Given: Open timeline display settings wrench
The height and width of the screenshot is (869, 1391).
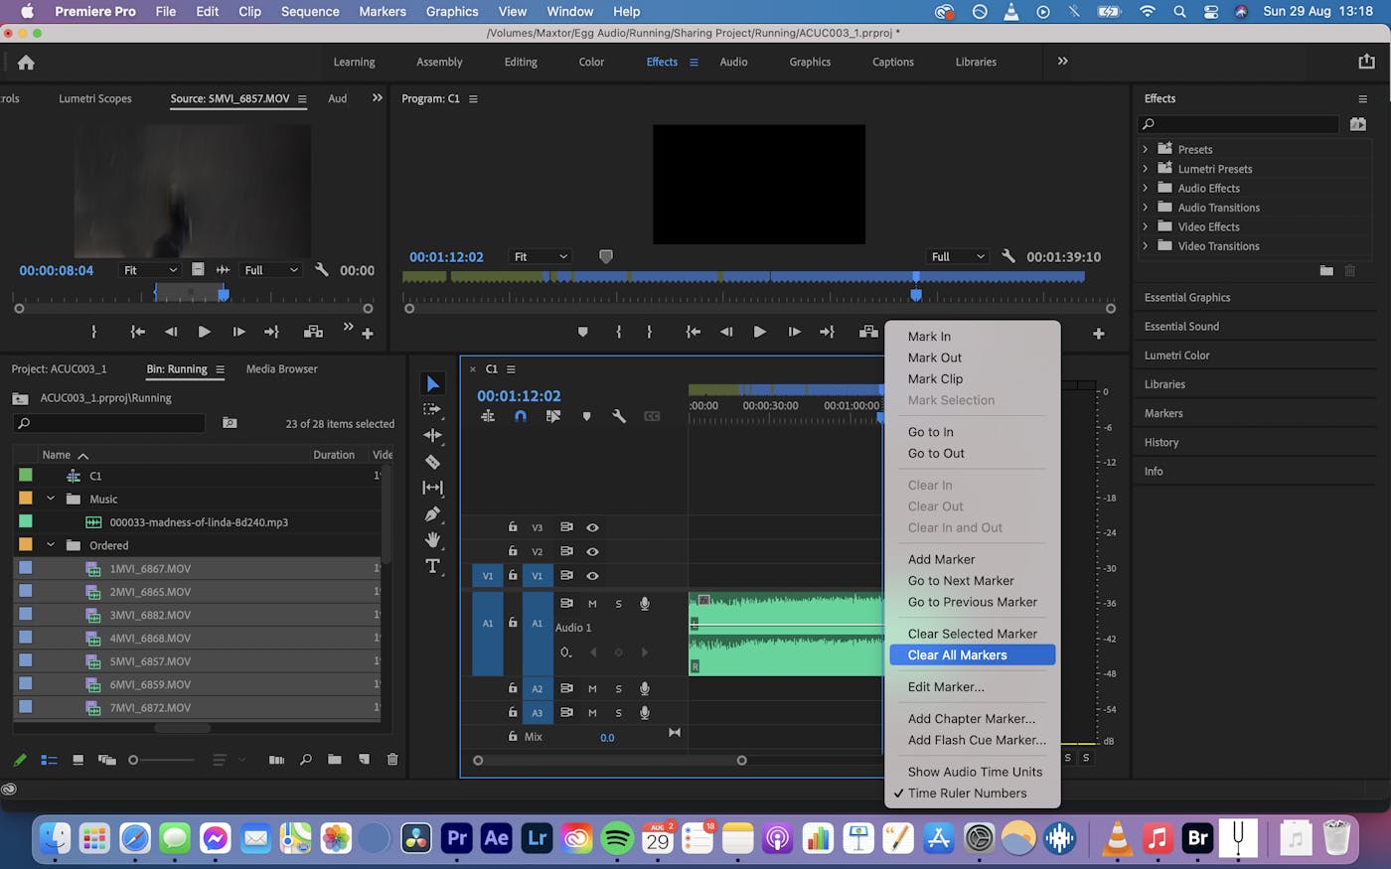Looking at the screenshot, I should 619,416.
